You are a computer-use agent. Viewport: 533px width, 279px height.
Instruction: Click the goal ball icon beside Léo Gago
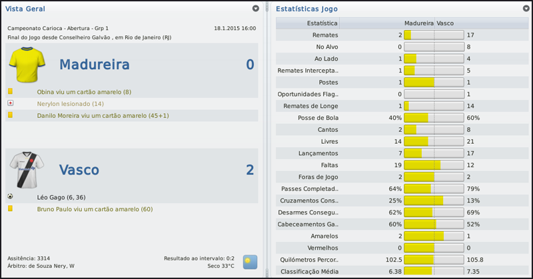10,197
